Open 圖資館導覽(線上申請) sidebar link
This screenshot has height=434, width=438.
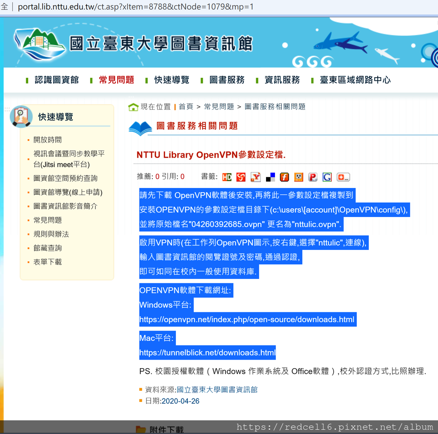[68, 192]
